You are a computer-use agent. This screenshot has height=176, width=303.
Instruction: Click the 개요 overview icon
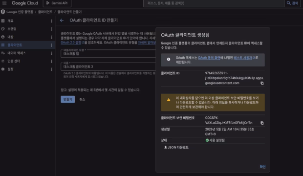point(3,21)
